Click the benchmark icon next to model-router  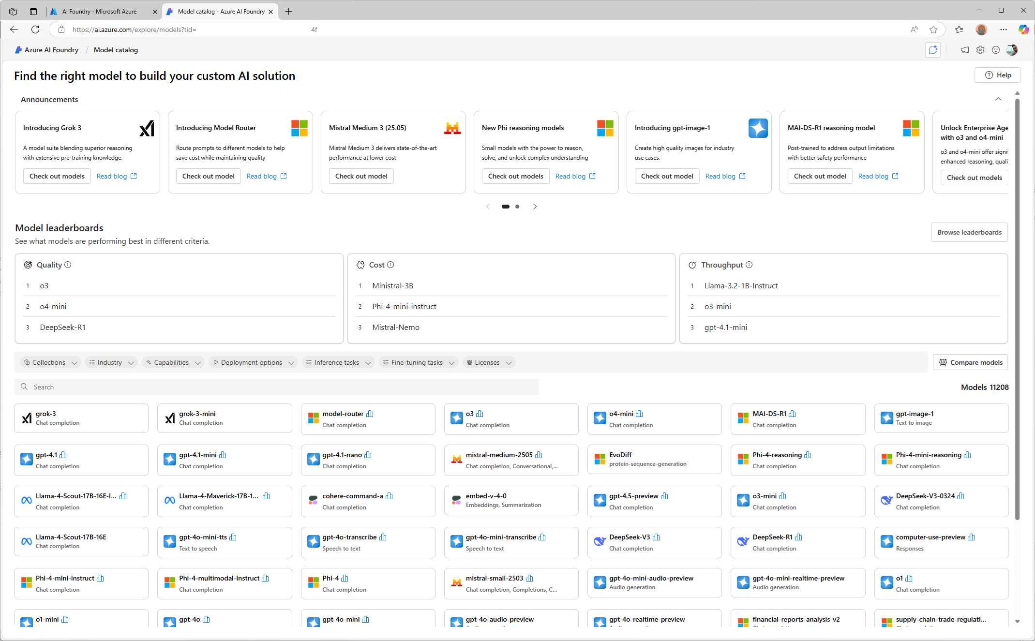point(370,414)
